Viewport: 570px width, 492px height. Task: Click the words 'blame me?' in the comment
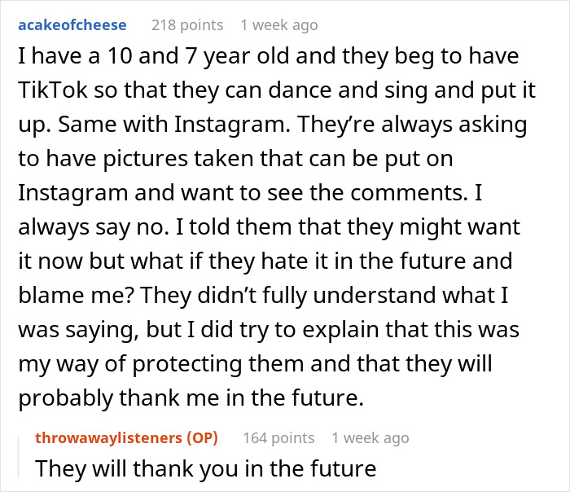77,295
